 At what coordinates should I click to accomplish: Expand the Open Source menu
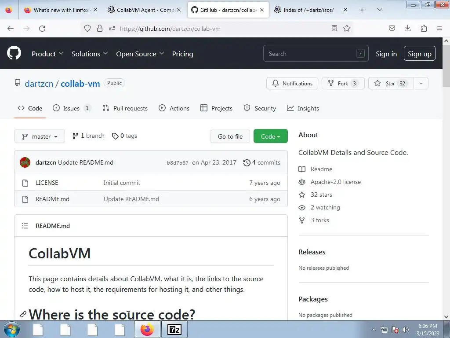(140, 54)
